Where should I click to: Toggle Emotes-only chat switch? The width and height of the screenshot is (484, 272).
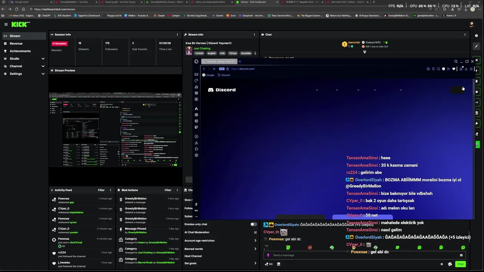[253, 224]
